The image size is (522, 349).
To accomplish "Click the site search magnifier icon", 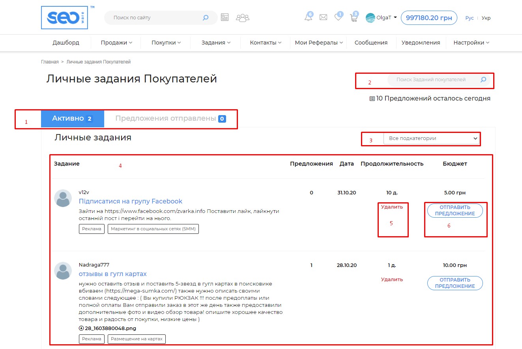I will (205, 18).
